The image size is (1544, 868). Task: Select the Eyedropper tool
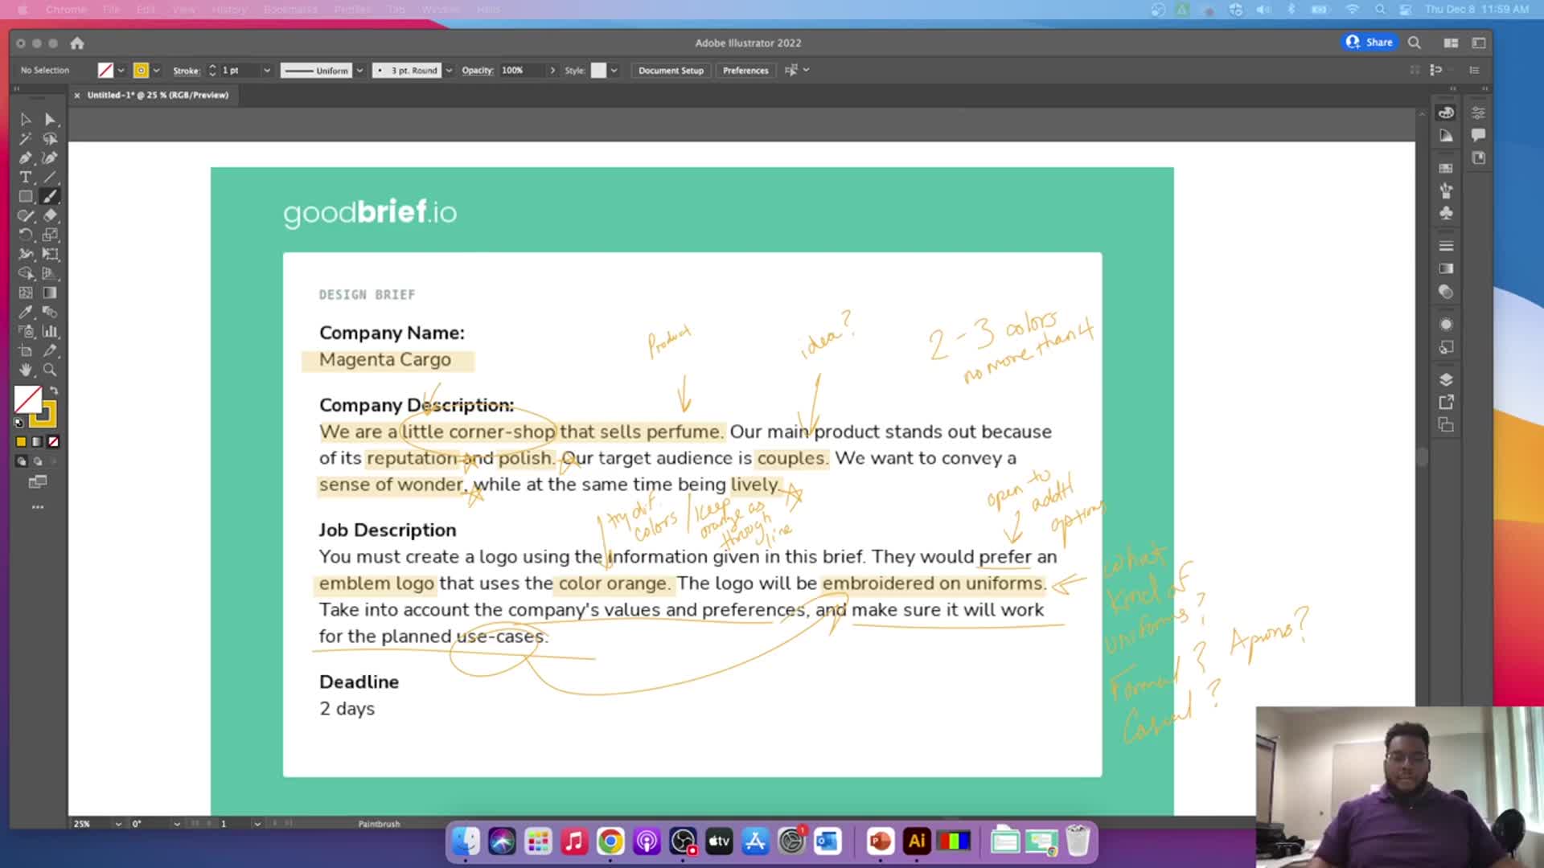coord(26,312)
